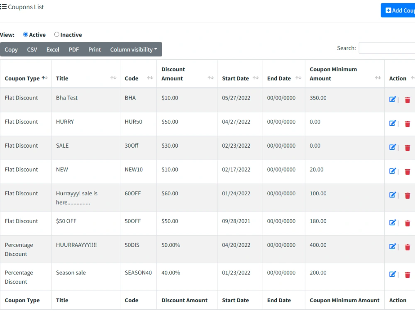Switch to the Inactive coupons view

click(57, 34)
